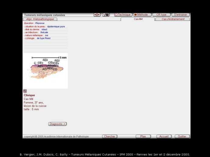Click the 'Clinique' heading

pos(29,95)
